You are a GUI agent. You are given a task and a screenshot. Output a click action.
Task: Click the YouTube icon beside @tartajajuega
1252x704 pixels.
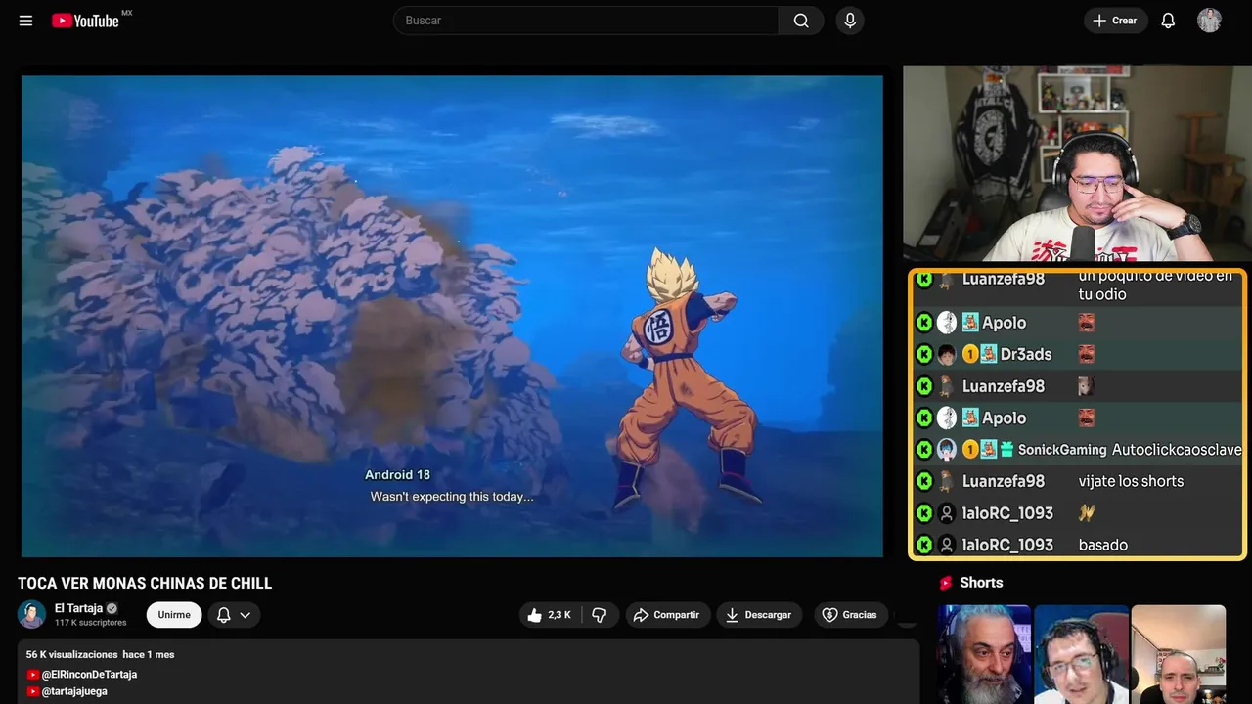(x=33, y=691)
